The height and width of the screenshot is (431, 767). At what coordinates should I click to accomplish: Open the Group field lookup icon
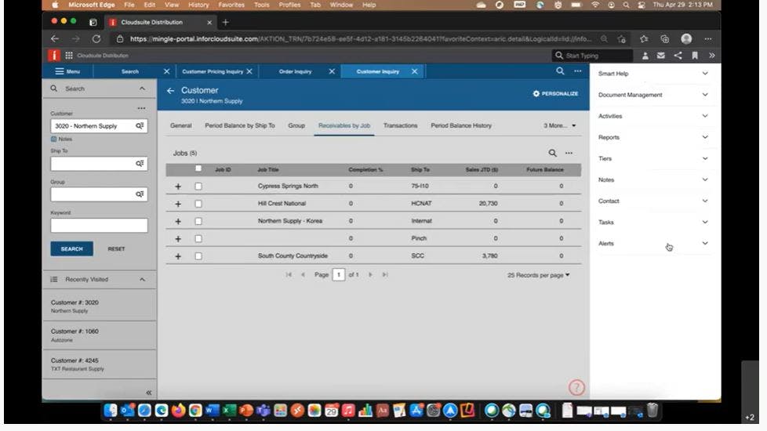click(140, 194)
